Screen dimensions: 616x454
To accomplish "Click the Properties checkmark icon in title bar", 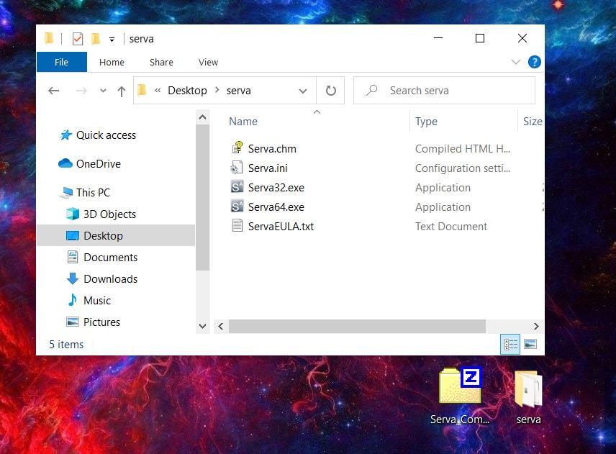I will click(x=78, y=38).
